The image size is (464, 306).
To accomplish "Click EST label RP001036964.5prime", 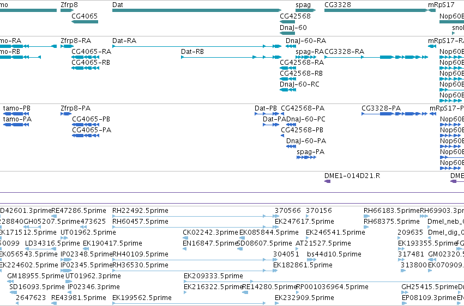I will [332, 287].
